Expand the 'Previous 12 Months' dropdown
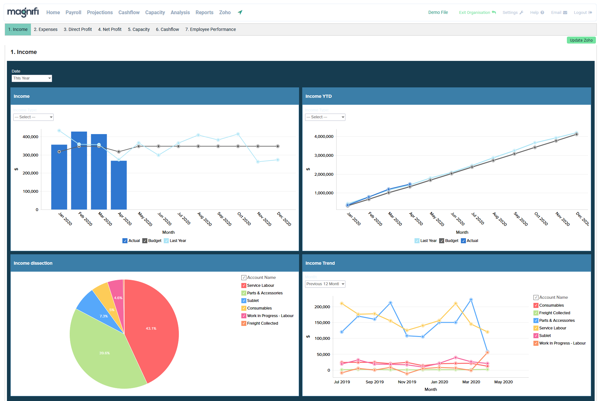600x401 pixels. click(x=325, y=284)
